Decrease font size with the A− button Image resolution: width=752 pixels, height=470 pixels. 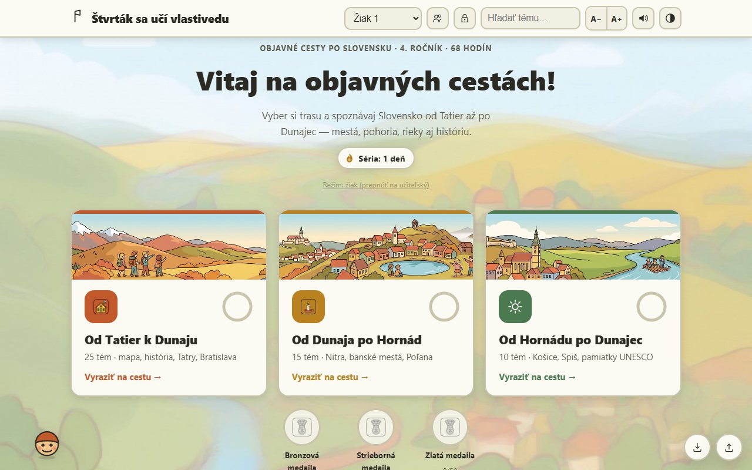(596, 18)
